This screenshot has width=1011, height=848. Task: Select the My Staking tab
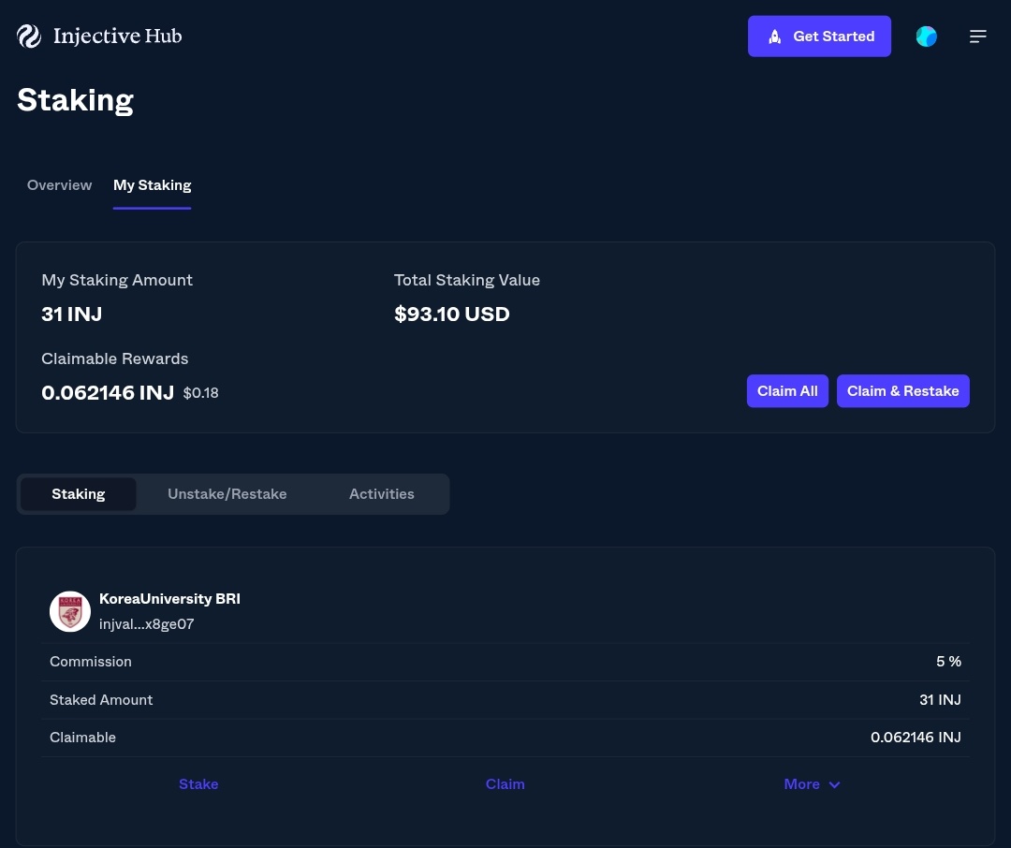click(153, 185)
